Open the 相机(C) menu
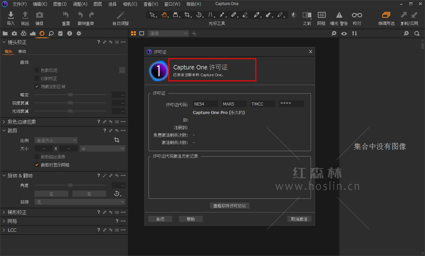425x256 pixels. pyautogui.click(x=130, y=4)
